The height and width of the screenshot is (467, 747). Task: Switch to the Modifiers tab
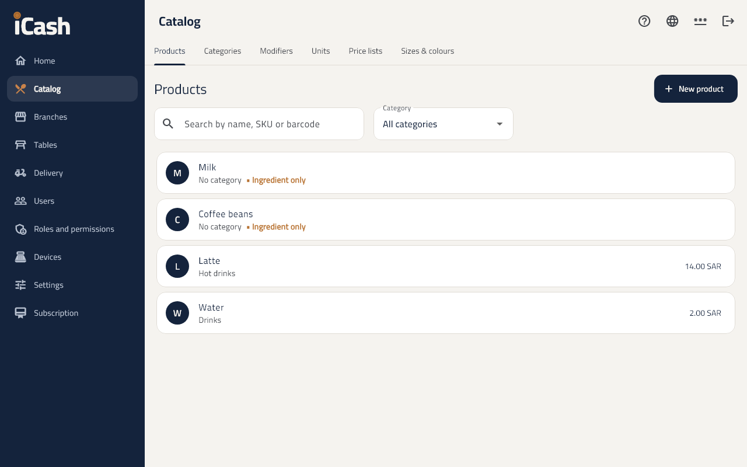point(276,51)
